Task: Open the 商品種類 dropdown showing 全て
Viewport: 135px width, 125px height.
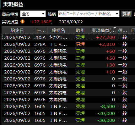Action: [x=33, y=14]
